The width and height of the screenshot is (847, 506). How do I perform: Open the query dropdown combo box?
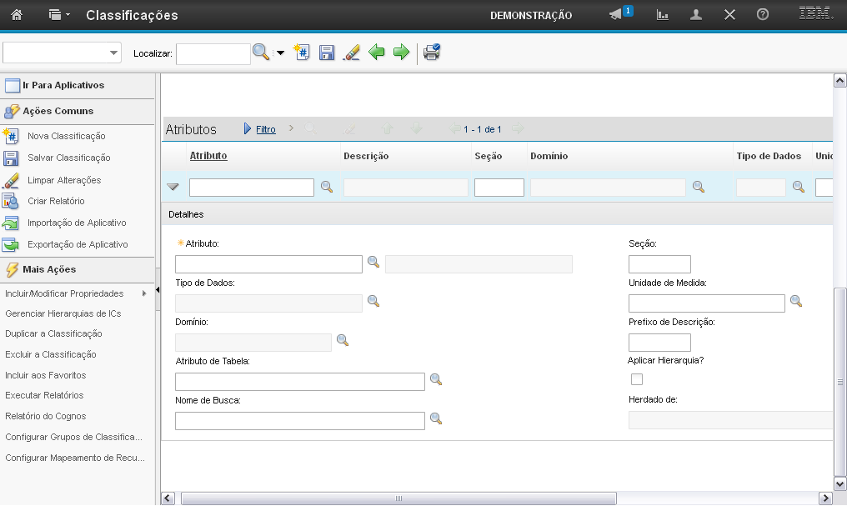click(x=62, y=53)
